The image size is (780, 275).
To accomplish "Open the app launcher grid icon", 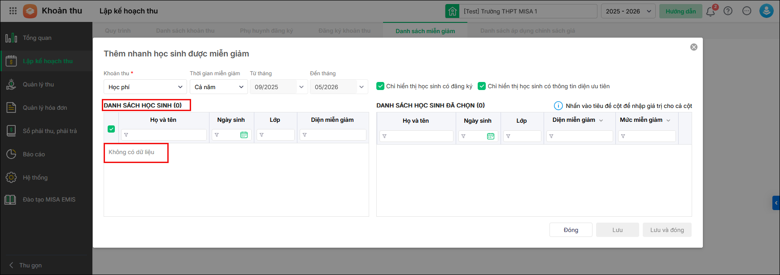I will pos(13,11).
